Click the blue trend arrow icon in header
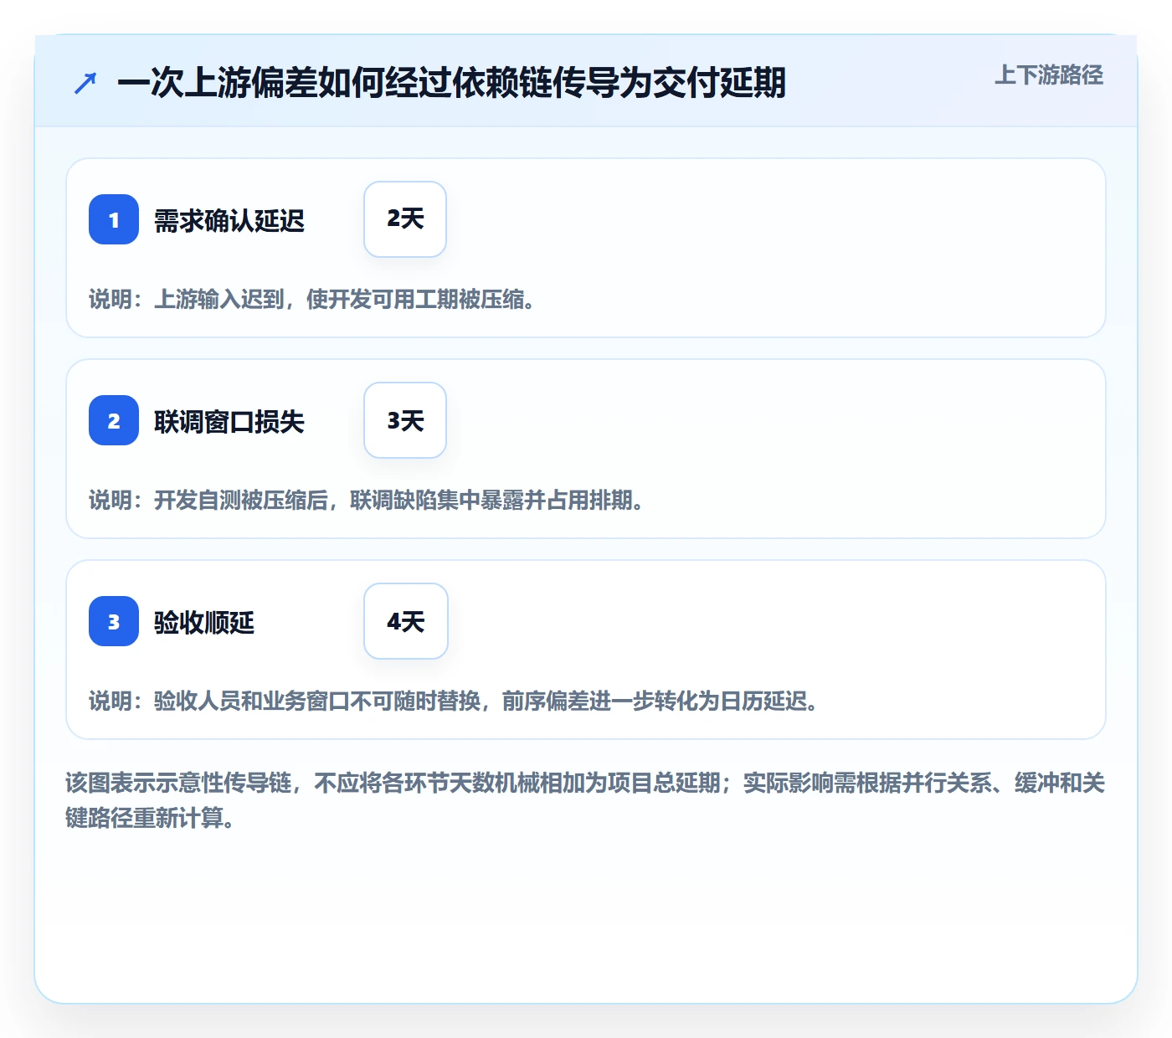The width and height of the screenshot is (1172, 1038). click(85, 83)
